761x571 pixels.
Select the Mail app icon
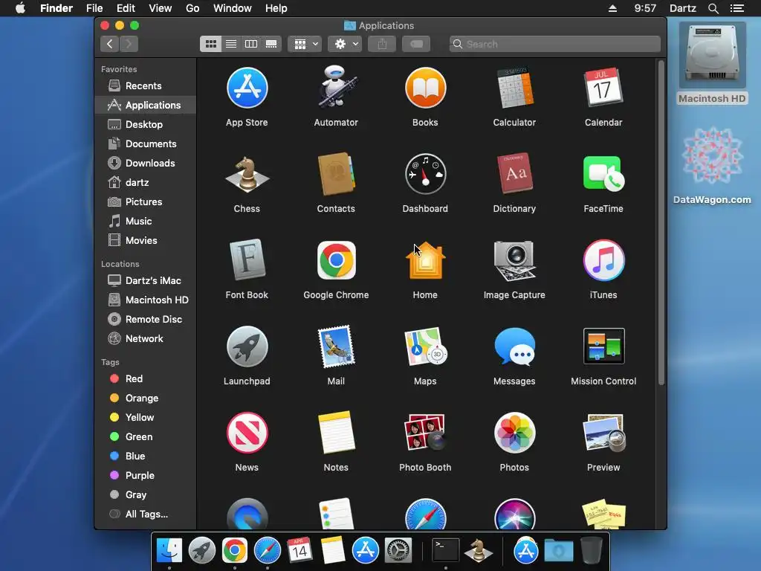coord(336,346)
